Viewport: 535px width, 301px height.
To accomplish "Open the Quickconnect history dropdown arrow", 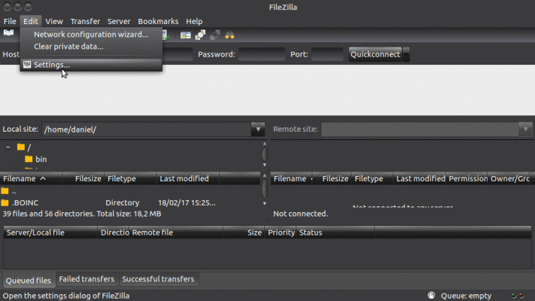I will [406, 54].
